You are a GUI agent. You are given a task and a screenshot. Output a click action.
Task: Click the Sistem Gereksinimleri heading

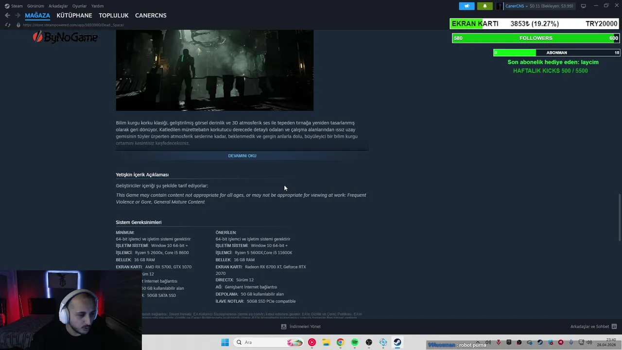coord(138,222)
